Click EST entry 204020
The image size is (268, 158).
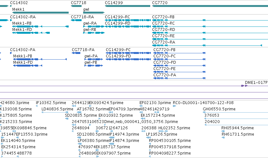point(212,122)
